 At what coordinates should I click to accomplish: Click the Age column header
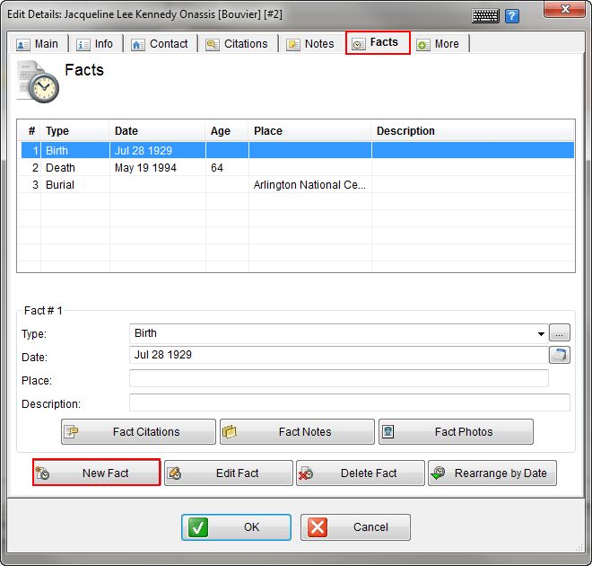tap(227, 131)
